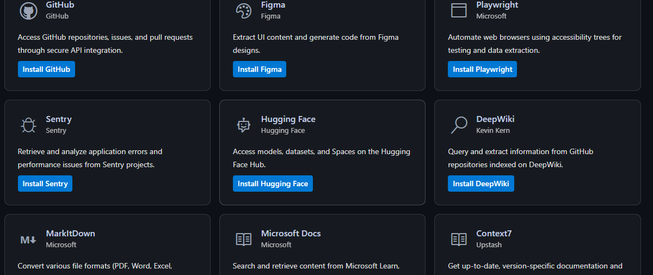The width and height of the screenshot is (653, 275).
Task: Select the MarkItDown card title
Action: point(71,234)
